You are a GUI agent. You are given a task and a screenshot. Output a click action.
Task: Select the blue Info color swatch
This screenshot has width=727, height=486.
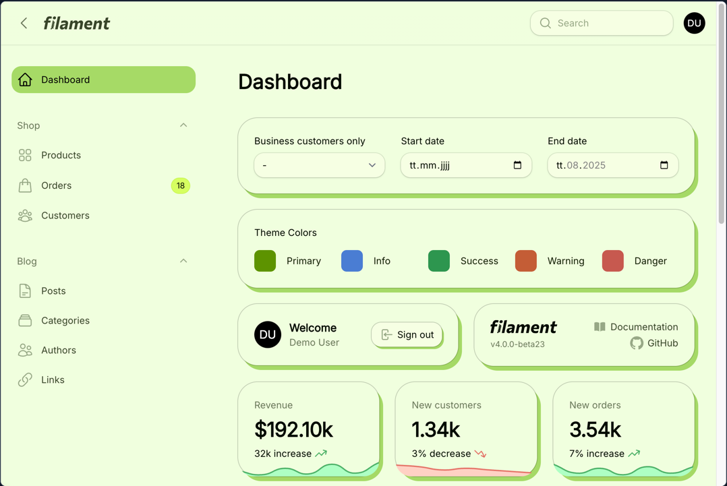coord(352,261)
